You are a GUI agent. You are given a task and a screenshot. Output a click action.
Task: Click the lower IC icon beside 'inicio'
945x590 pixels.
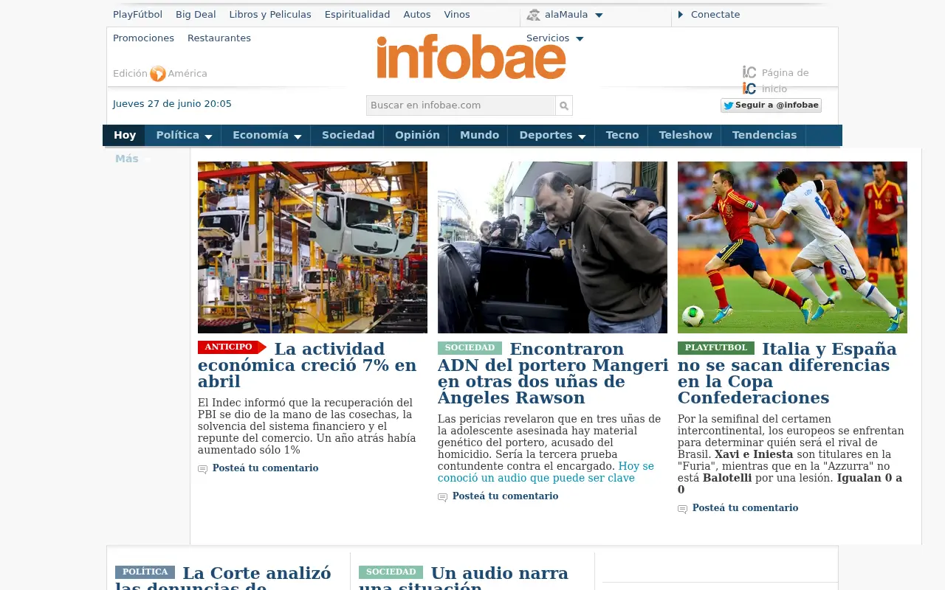tap(749, 88)
